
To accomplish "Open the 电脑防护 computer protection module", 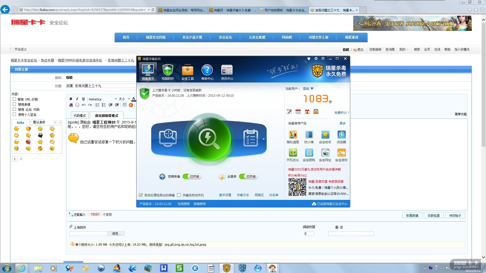I will click(x=168, y=72).
